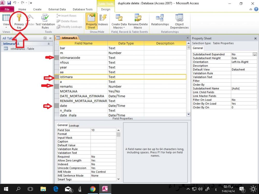The image size is (259, 194).
Task: Click the Order By On Load property value
Action: (x=244, y=104)
